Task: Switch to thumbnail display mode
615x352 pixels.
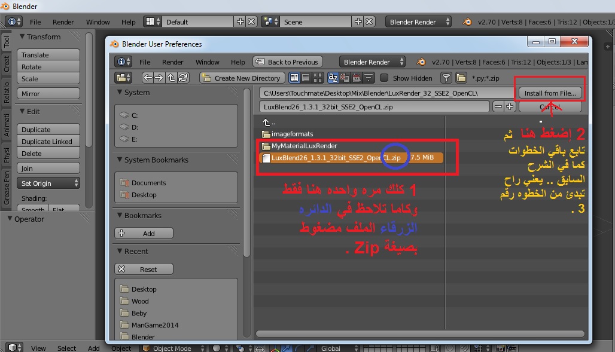Action: [317, 78]
